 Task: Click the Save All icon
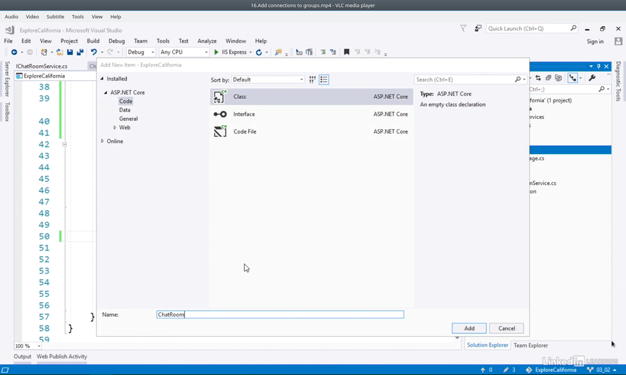(x=80, y=52)
